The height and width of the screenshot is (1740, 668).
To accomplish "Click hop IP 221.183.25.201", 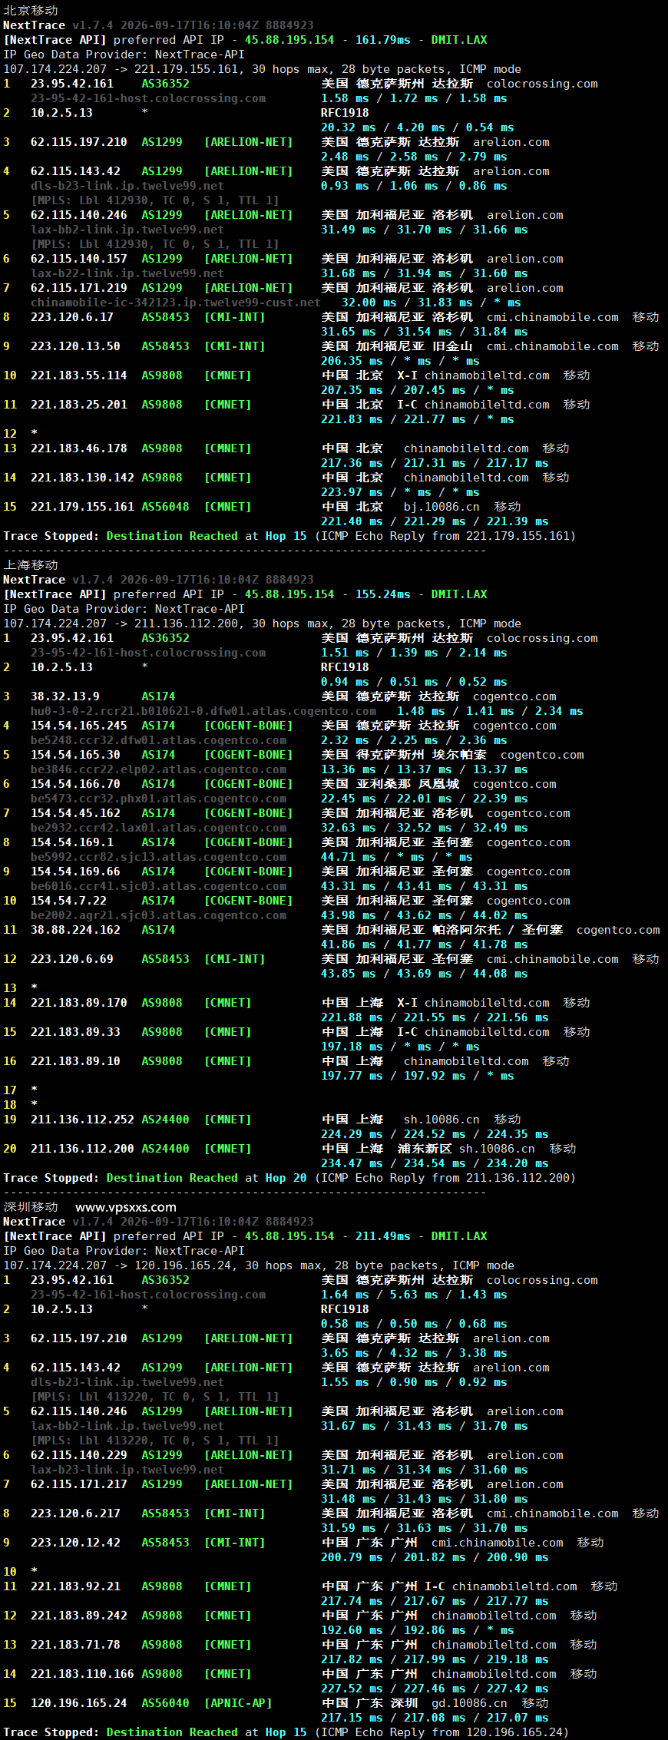I will 79,405.
